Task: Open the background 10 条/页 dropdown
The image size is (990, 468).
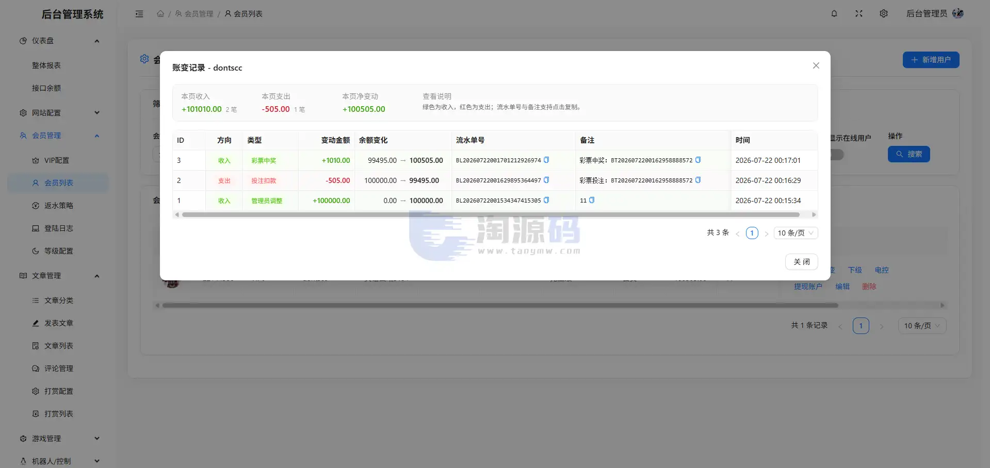Action: pos(922,326)
